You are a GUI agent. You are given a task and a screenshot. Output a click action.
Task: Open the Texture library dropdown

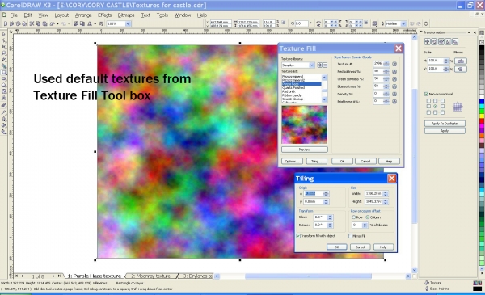tap(312, 65)
